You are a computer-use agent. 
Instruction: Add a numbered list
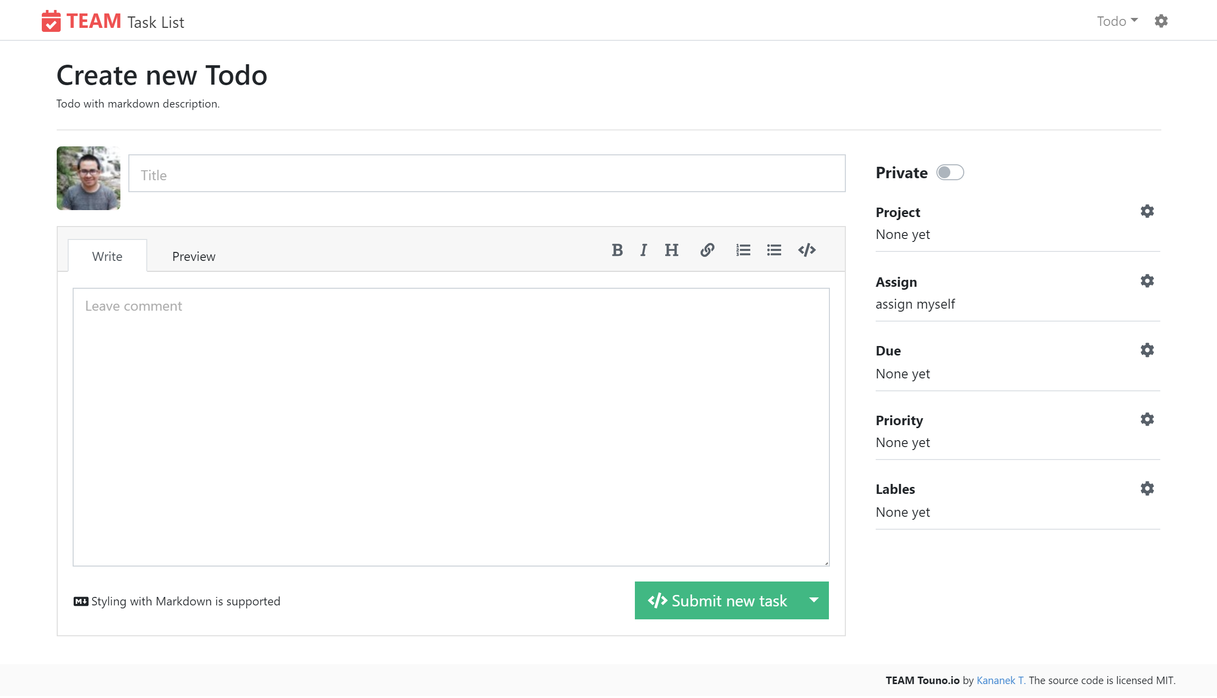743,250
